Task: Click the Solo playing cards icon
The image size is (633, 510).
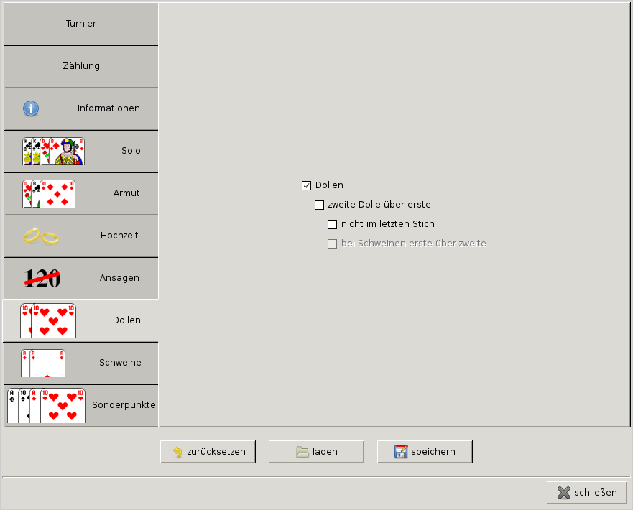Action: (x=53, y=151)
